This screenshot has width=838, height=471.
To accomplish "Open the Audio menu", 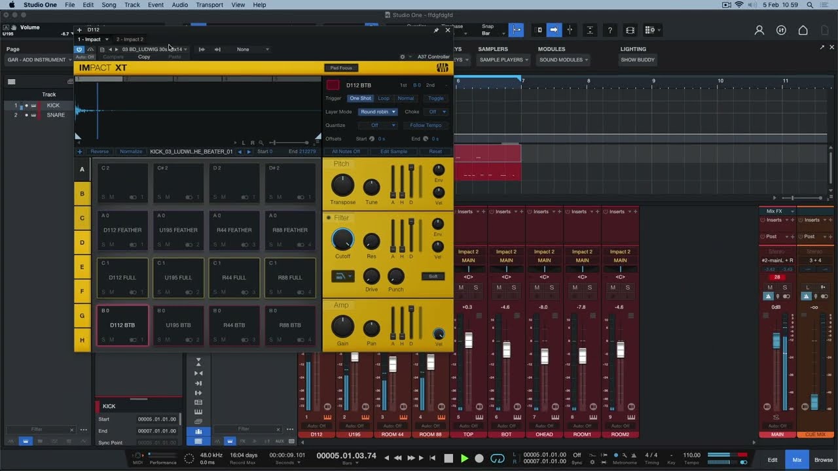I will 179,5.
